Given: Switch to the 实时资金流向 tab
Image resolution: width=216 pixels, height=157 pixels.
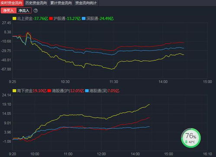Looking at the screenshot, I should click(x=12, y=3).
